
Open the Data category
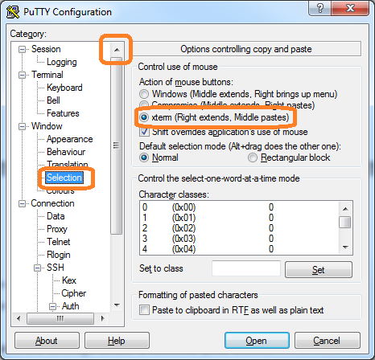coord(56,216)
